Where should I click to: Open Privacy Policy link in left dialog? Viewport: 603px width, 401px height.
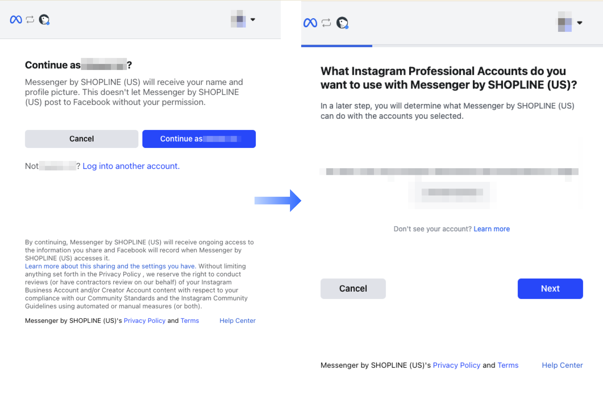[145, 321]
